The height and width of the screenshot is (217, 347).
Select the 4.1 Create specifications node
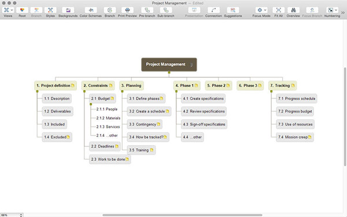point(203,98)
